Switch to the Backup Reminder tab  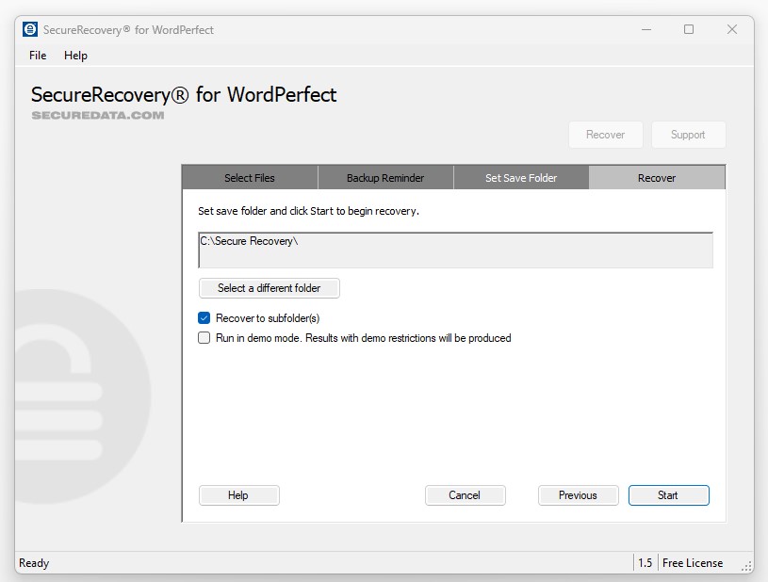click(x=385, y=178)
